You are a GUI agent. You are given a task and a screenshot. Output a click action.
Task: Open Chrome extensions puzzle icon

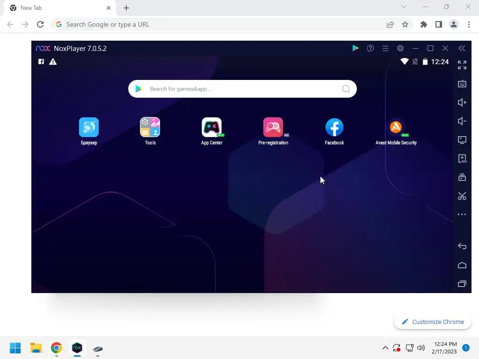pos(424,24)
